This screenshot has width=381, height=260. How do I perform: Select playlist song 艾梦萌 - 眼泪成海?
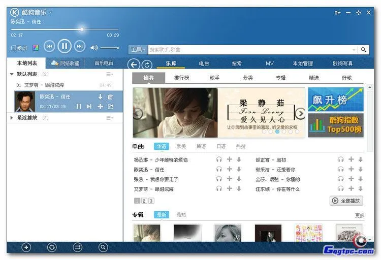point(65,85)
